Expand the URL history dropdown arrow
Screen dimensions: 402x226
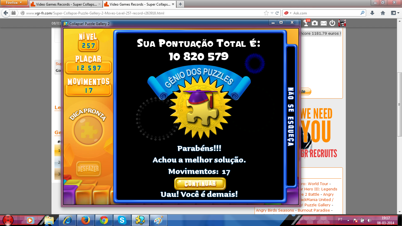pyautogui.click(x=272, y=13)
